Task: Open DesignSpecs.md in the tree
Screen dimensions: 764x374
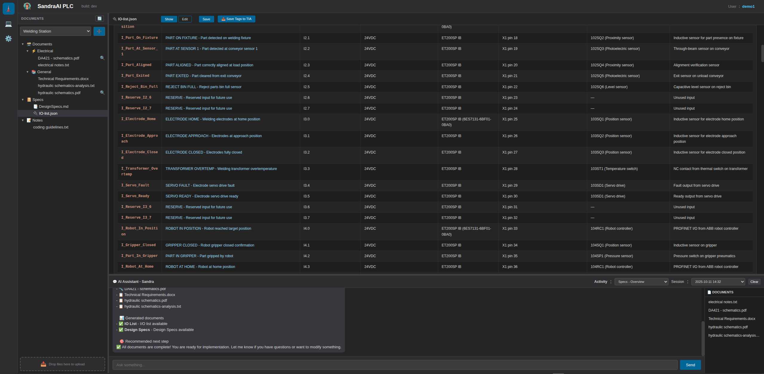Action: coord(53,107)
